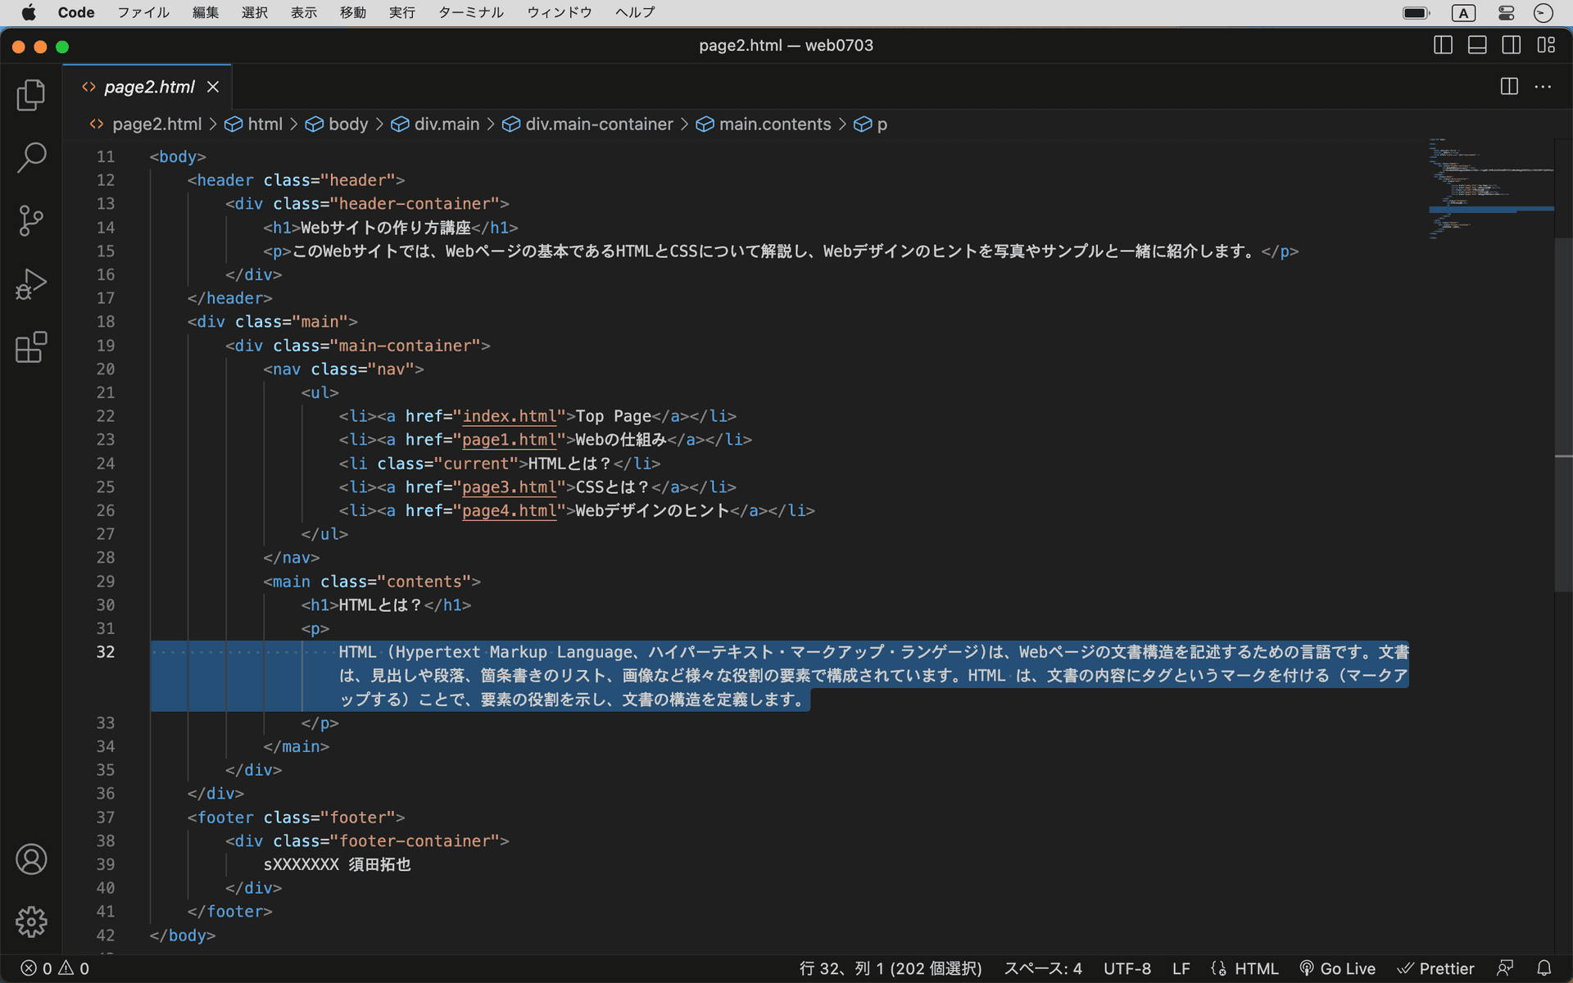Open the ファイル menu
1573x983 pixels.
[x=143, y=12]
